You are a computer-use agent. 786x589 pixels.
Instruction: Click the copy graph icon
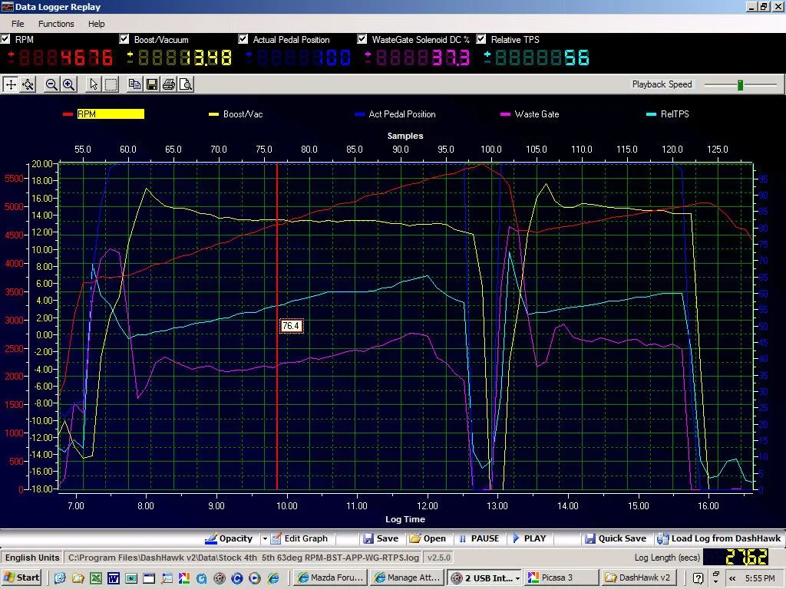point(135,84)
